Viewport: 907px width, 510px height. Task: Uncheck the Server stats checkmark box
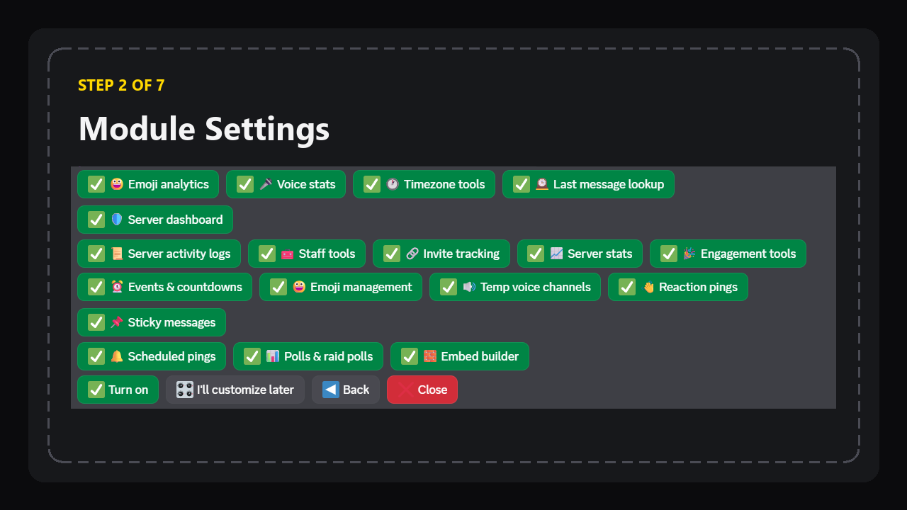tap(536, 254)
